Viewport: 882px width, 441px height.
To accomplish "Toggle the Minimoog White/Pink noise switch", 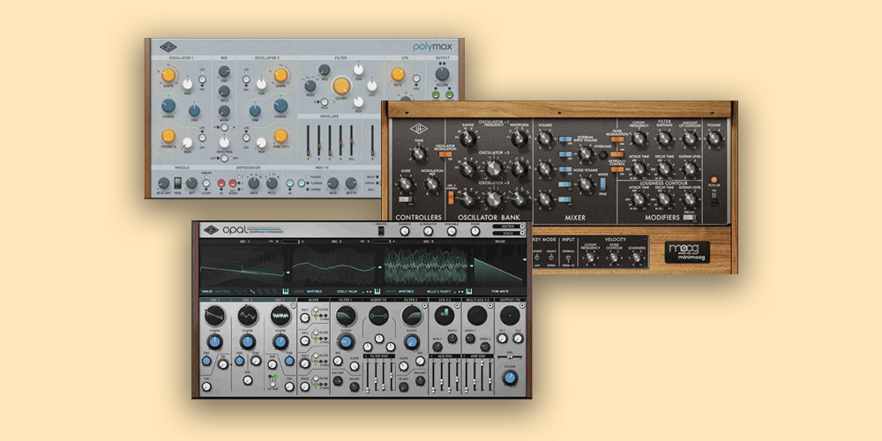I will click(603, 184).
